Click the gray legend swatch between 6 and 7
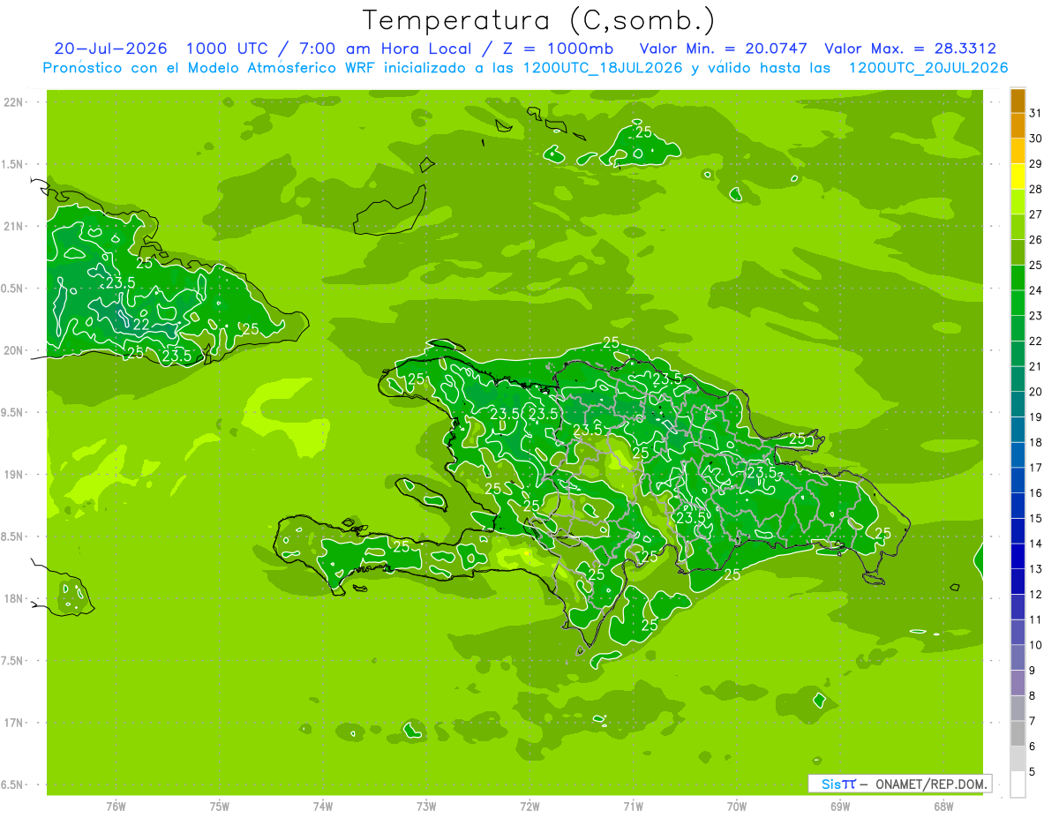Viewport: 1059px width, 818px height. click(1018, 733)
